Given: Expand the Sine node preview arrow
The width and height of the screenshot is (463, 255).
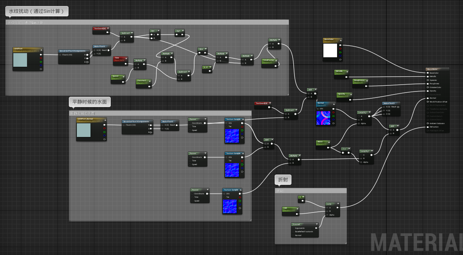Looking at the screenshot, I should [206, 49].
